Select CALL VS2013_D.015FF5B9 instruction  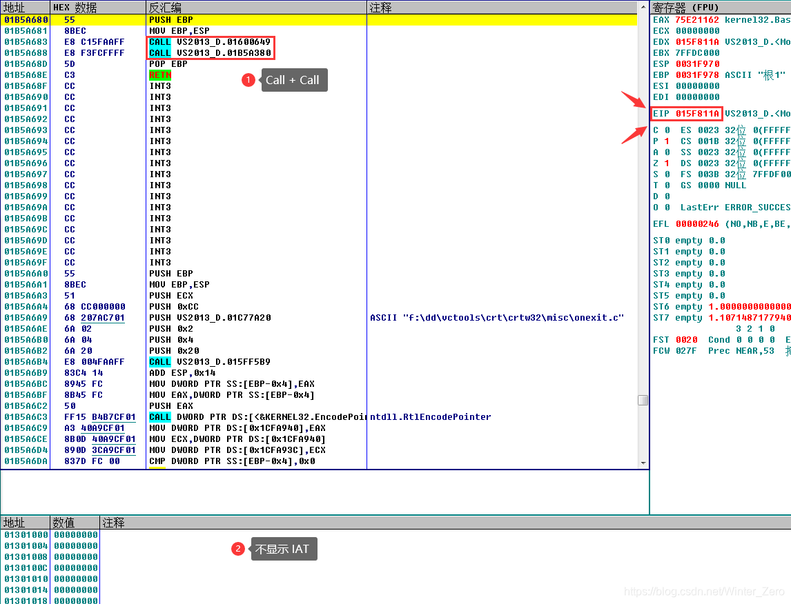coord(210,362)
